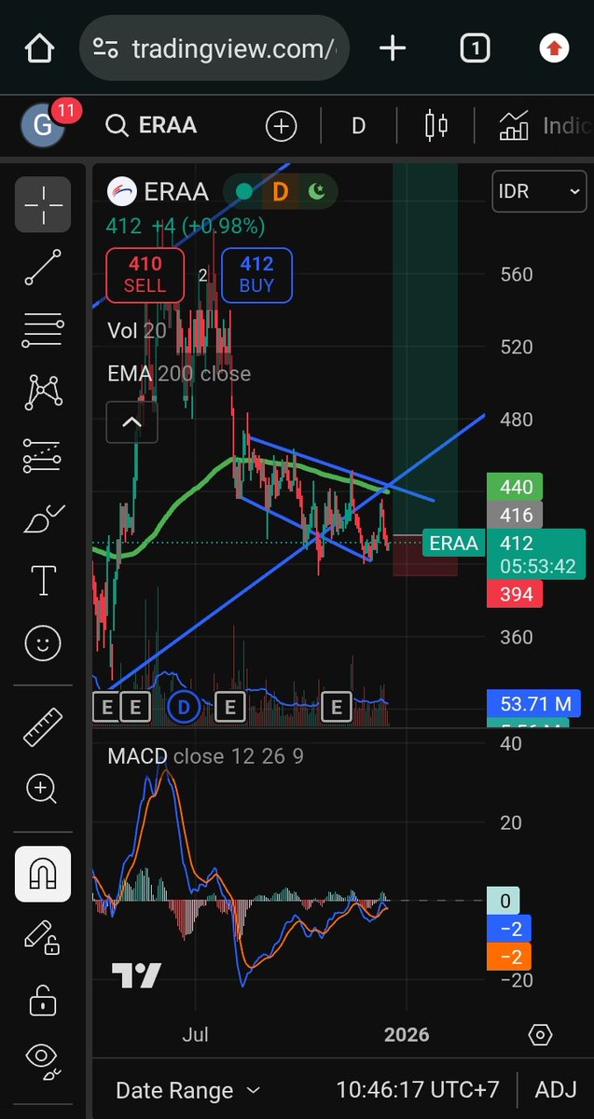Viewport: 594px width, 1119px height.
Task: Open the XABCD pattern tools
Action: (43, 393)
